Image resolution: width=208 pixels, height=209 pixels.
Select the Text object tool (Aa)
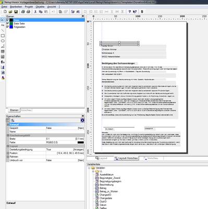point(3,25)
